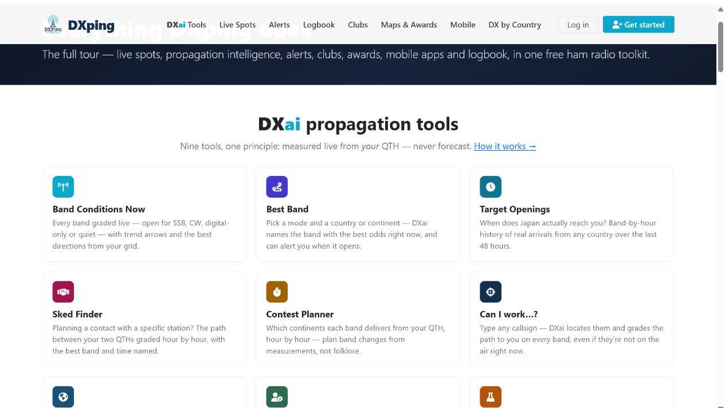Click the orange flask icon card
The image size is (725, 408).
[491, 397]
